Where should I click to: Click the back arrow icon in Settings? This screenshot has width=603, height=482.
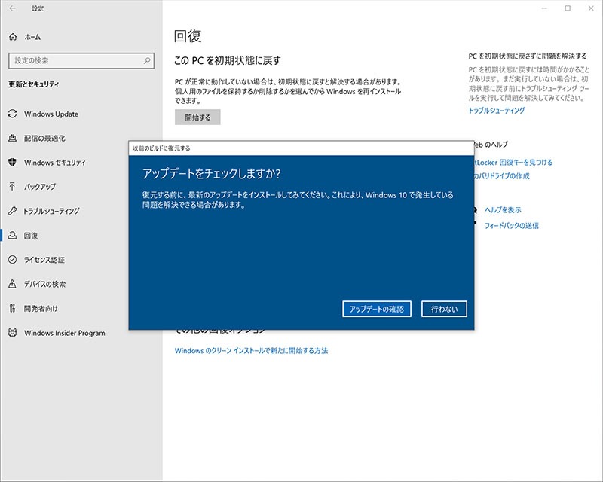click(x=14, y=8)
